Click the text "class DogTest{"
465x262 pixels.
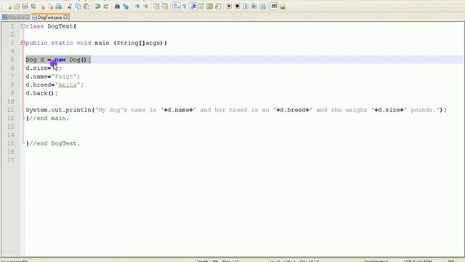tap(51, 26)
